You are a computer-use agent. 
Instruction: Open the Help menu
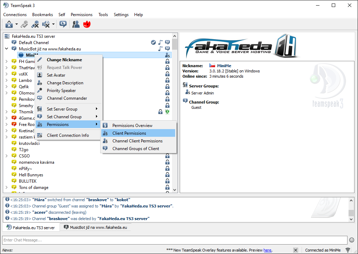138,15
